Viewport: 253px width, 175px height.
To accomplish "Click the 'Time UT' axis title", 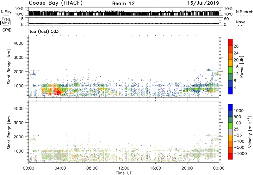I will (x=124, y=173).
